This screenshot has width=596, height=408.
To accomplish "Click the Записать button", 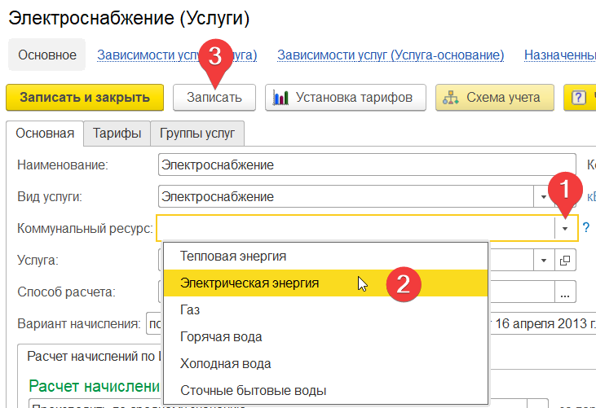I will coord(214,98).
